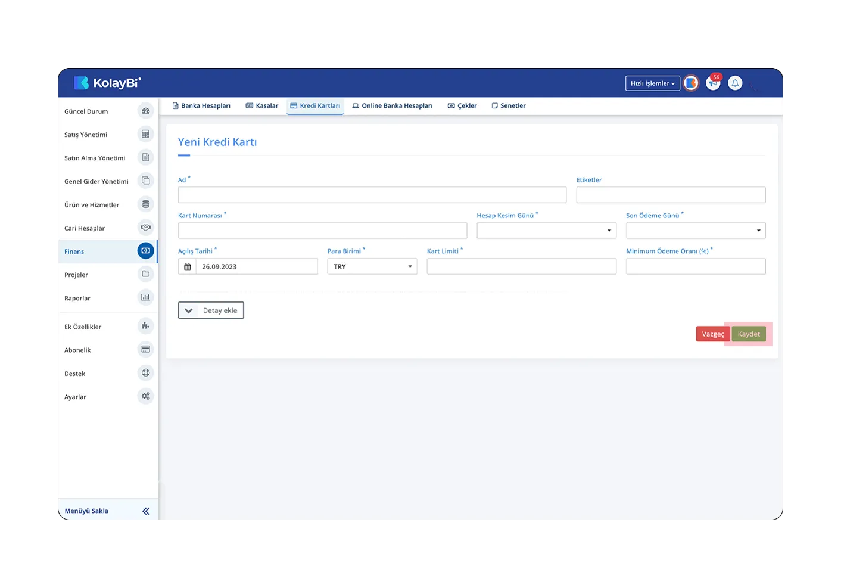Open announcements icon with 56 badge

click(x=713, y=83)
